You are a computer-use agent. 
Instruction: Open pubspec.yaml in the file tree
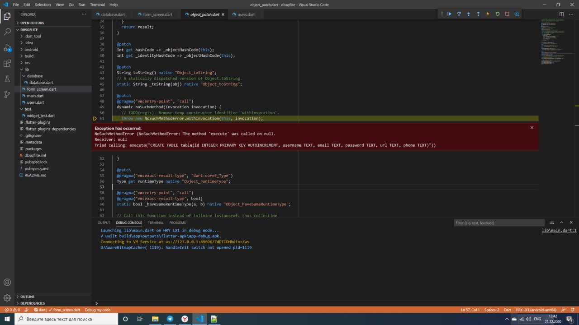coord(36,168)
